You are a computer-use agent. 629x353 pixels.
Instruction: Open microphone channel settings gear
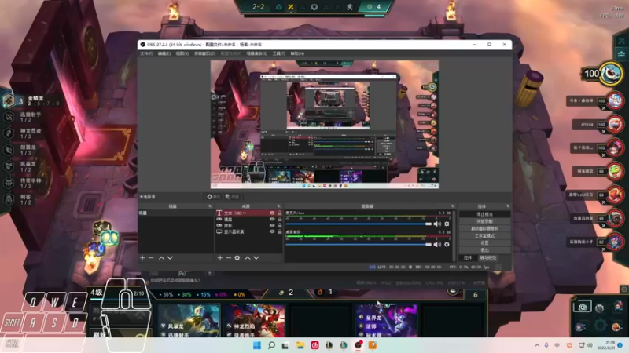click(447, 224)
